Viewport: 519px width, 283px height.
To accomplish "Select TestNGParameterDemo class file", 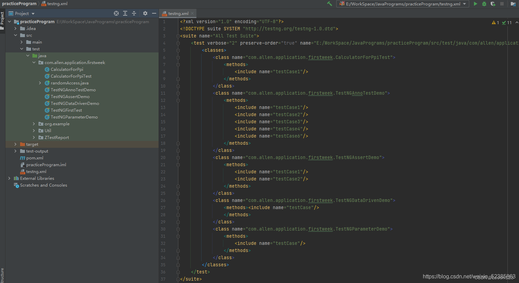I will coord(74,117).
